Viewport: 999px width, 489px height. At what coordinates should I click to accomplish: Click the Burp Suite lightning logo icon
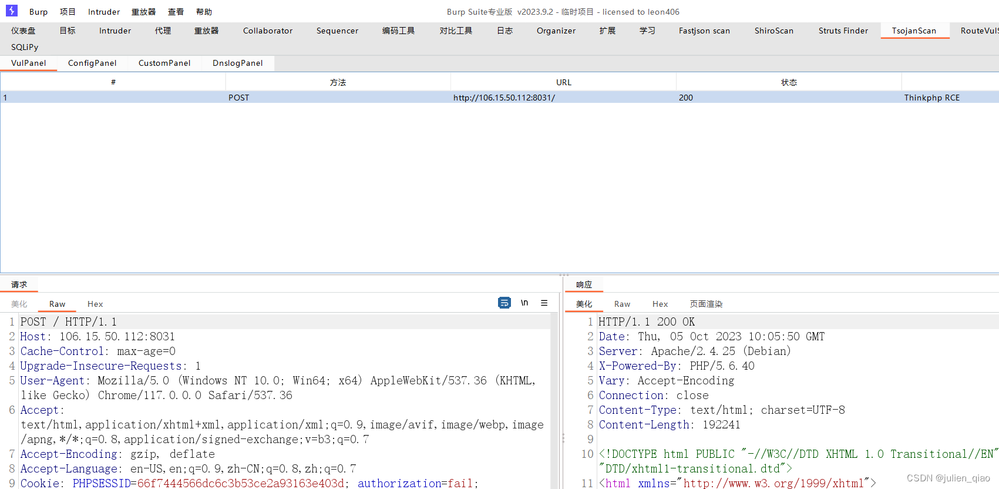point(11,11)
